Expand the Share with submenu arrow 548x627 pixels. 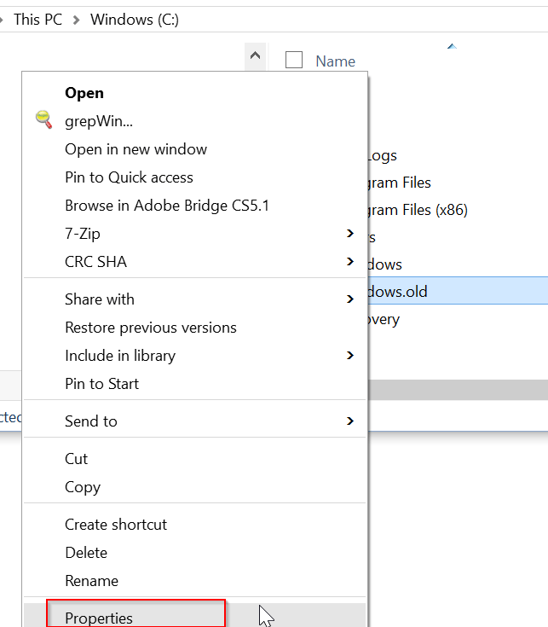click(350, 299)
